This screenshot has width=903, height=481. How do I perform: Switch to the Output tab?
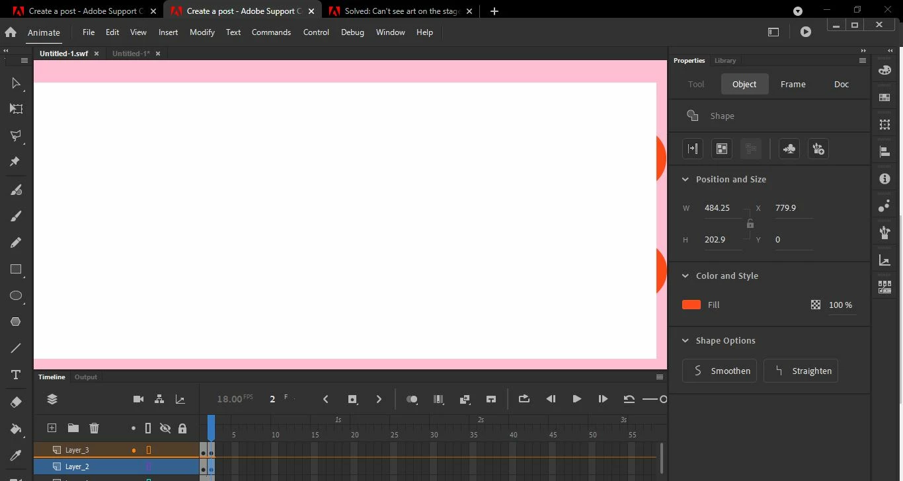coord(86,377)
